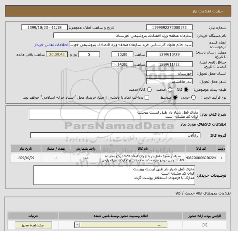The image size is (238, 231).
Task: Click the deadline hour field 10:00
Action: click(122, 54)
